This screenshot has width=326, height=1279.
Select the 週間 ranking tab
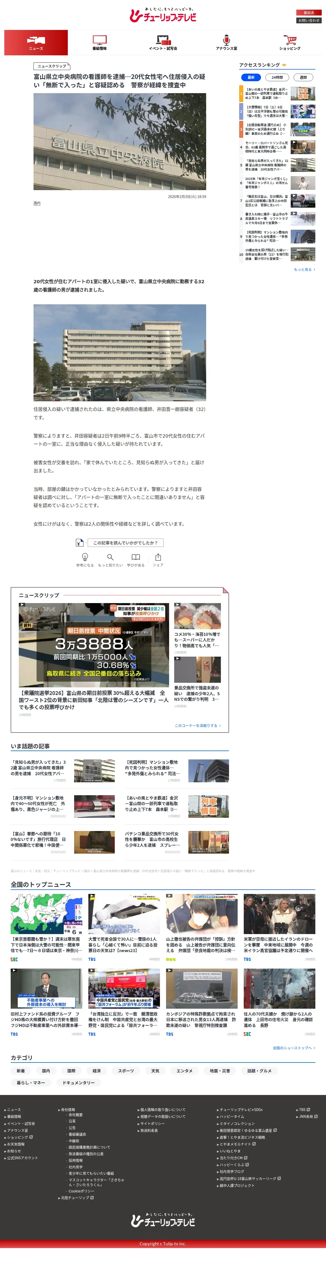303,77
